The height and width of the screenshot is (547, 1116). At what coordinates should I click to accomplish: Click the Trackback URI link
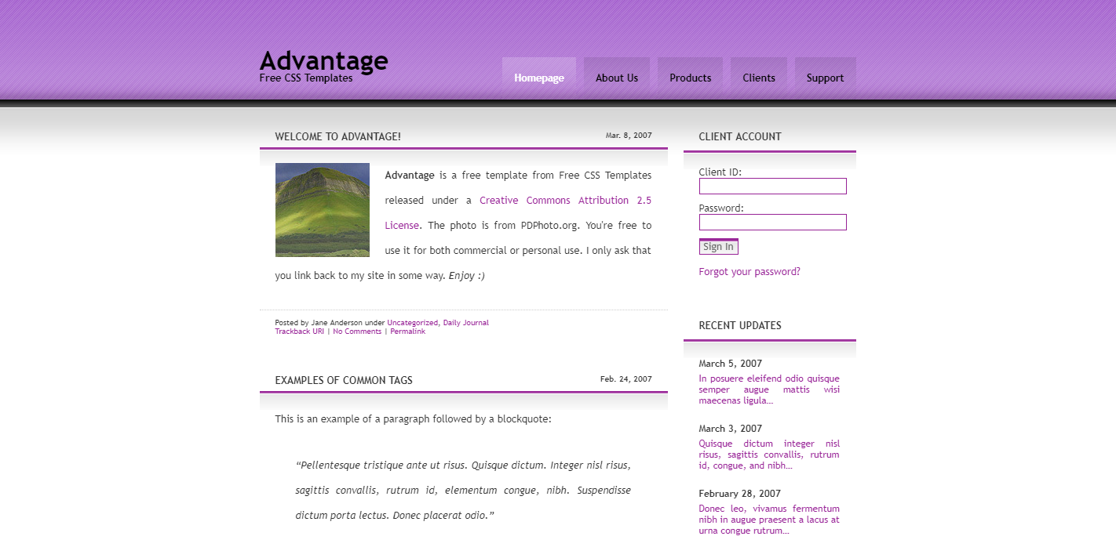[x=299, y=331]
